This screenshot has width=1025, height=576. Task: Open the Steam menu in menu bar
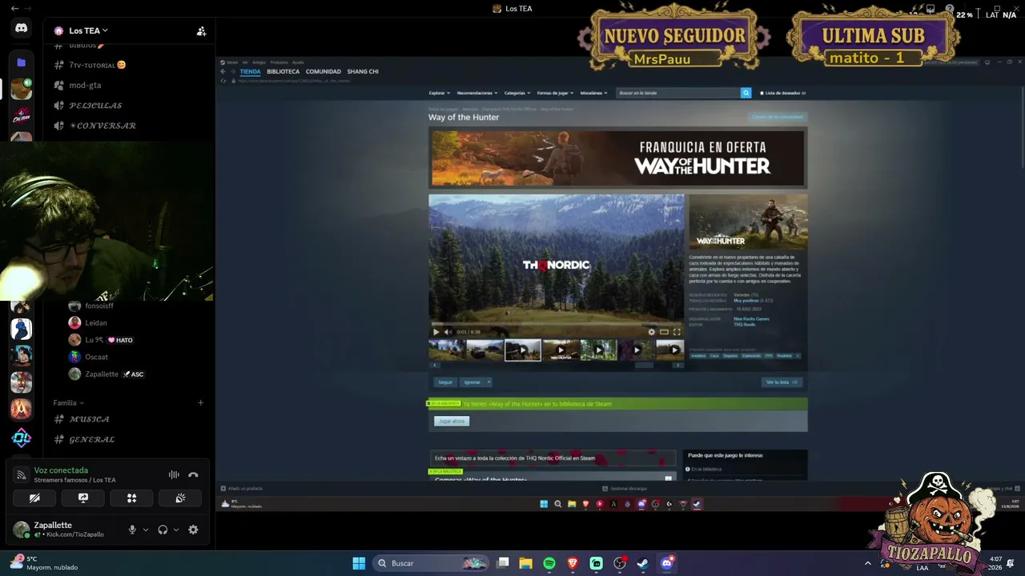point(232,62)
